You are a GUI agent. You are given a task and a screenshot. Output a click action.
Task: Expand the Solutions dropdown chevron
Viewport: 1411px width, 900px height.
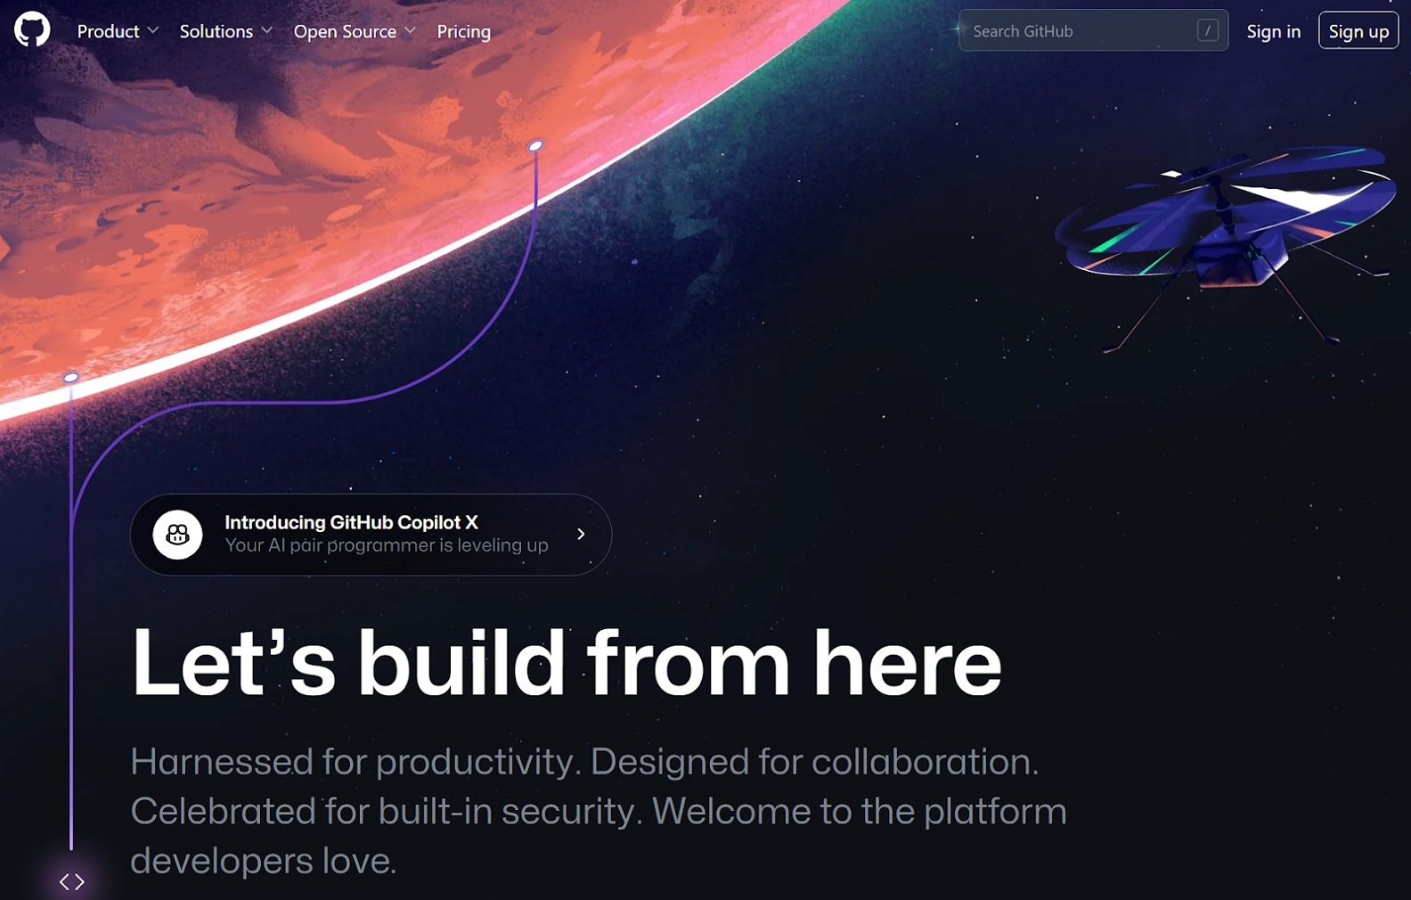coord(266,30)
